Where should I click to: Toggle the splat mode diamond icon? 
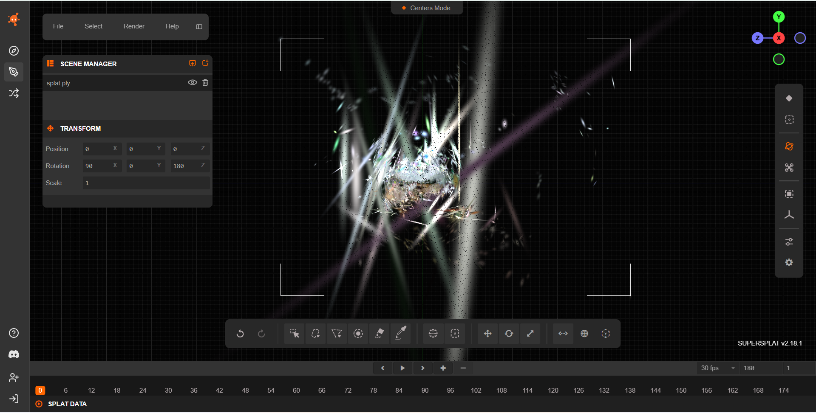[789, 98]
